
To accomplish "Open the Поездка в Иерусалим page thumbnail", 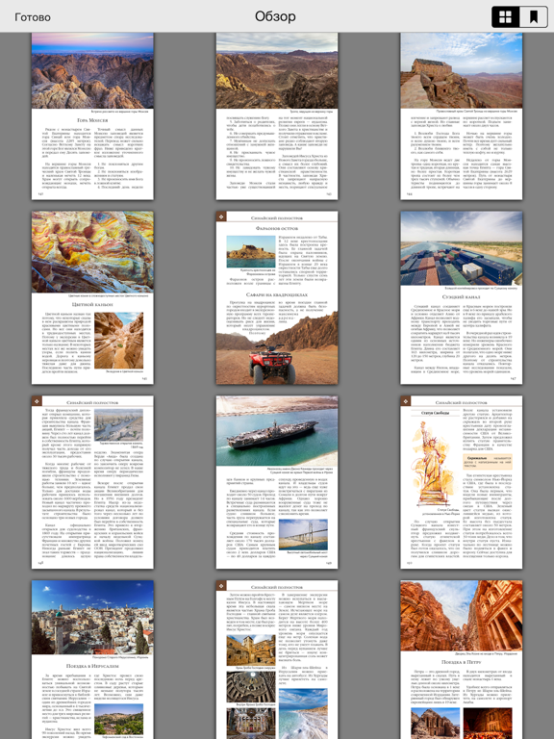I will pos(92,660).
